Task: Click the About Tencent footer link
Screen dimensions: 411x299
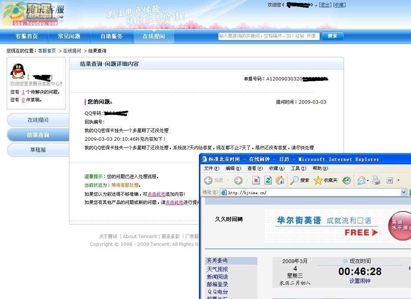Action: (140, 237)
